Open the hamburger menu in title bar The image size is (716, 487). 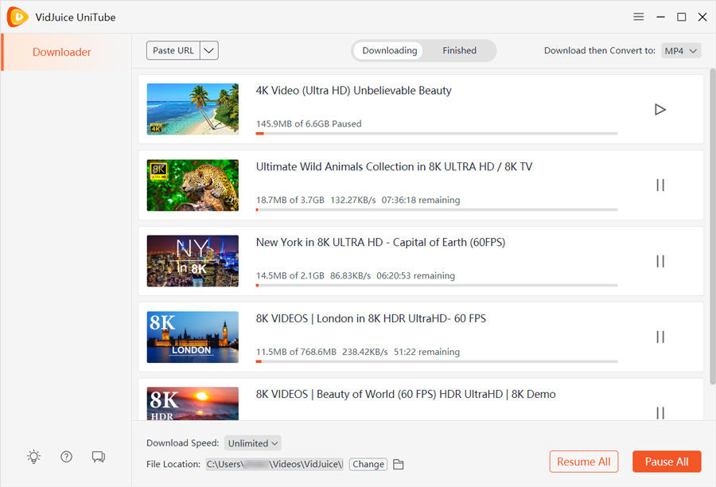(x=638, y=17)
